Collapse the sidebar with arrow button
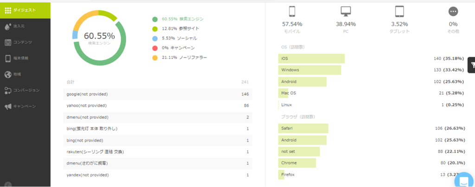Viewport: 475px width, 187px height. pyautogui.click(x=8, y=184)
